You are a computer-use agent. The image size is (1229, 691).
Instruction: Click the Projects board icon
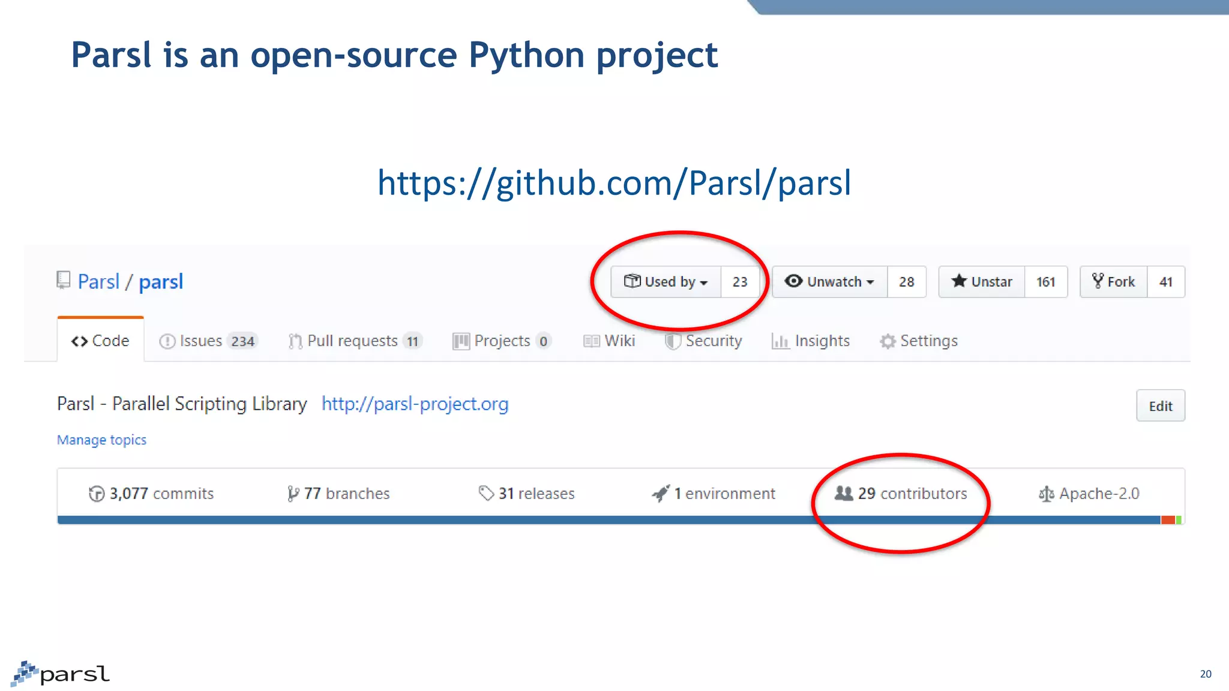461,341
